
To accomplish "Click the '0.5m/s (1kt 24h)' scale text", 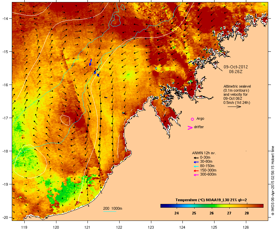I will (237, 102).
